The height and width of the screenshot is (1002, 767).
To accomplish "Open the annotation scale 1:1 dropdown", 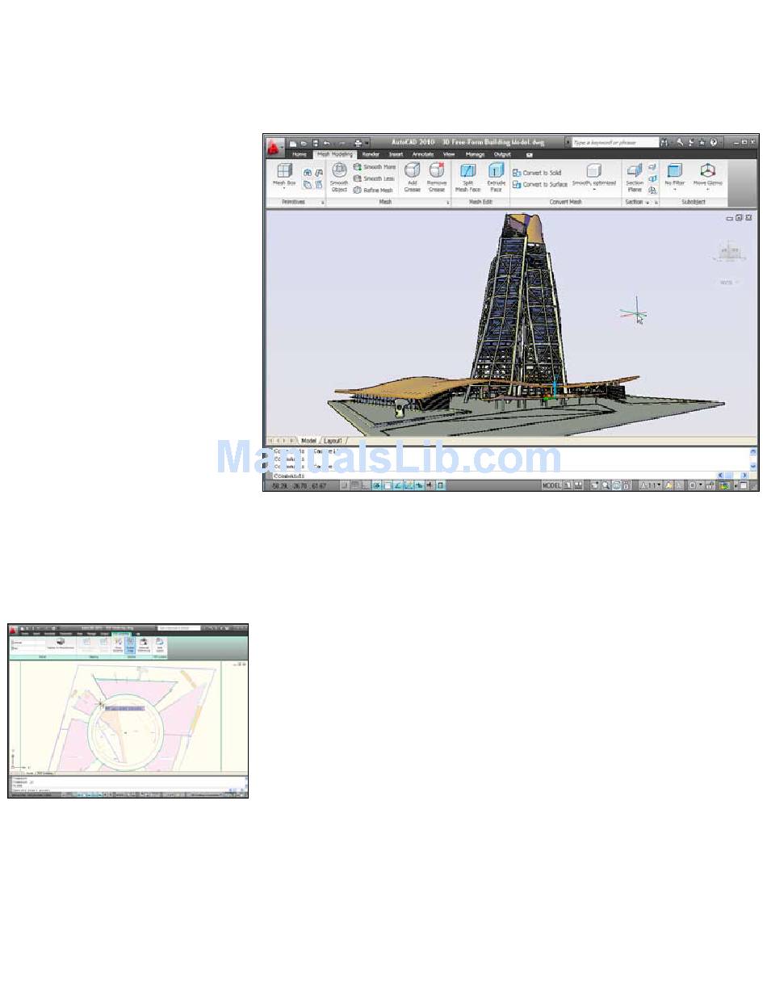I will tap(652, 487).
